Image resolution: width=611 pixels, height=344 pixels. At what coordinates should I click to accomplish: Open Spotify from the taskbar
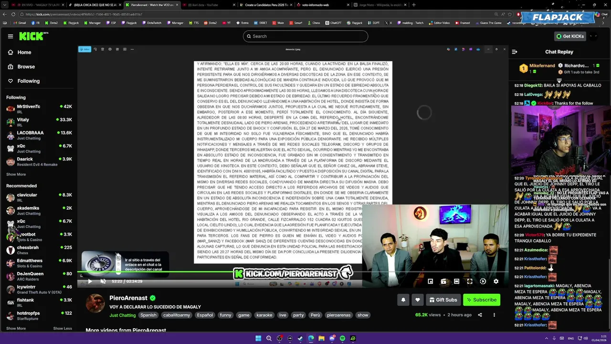click(342, 338)
